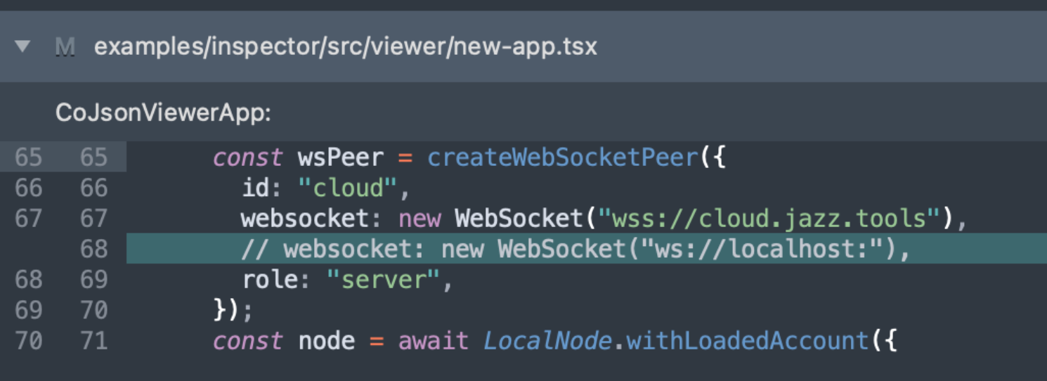
Task: Click the closing brace line 70
Action: [233, 311]
